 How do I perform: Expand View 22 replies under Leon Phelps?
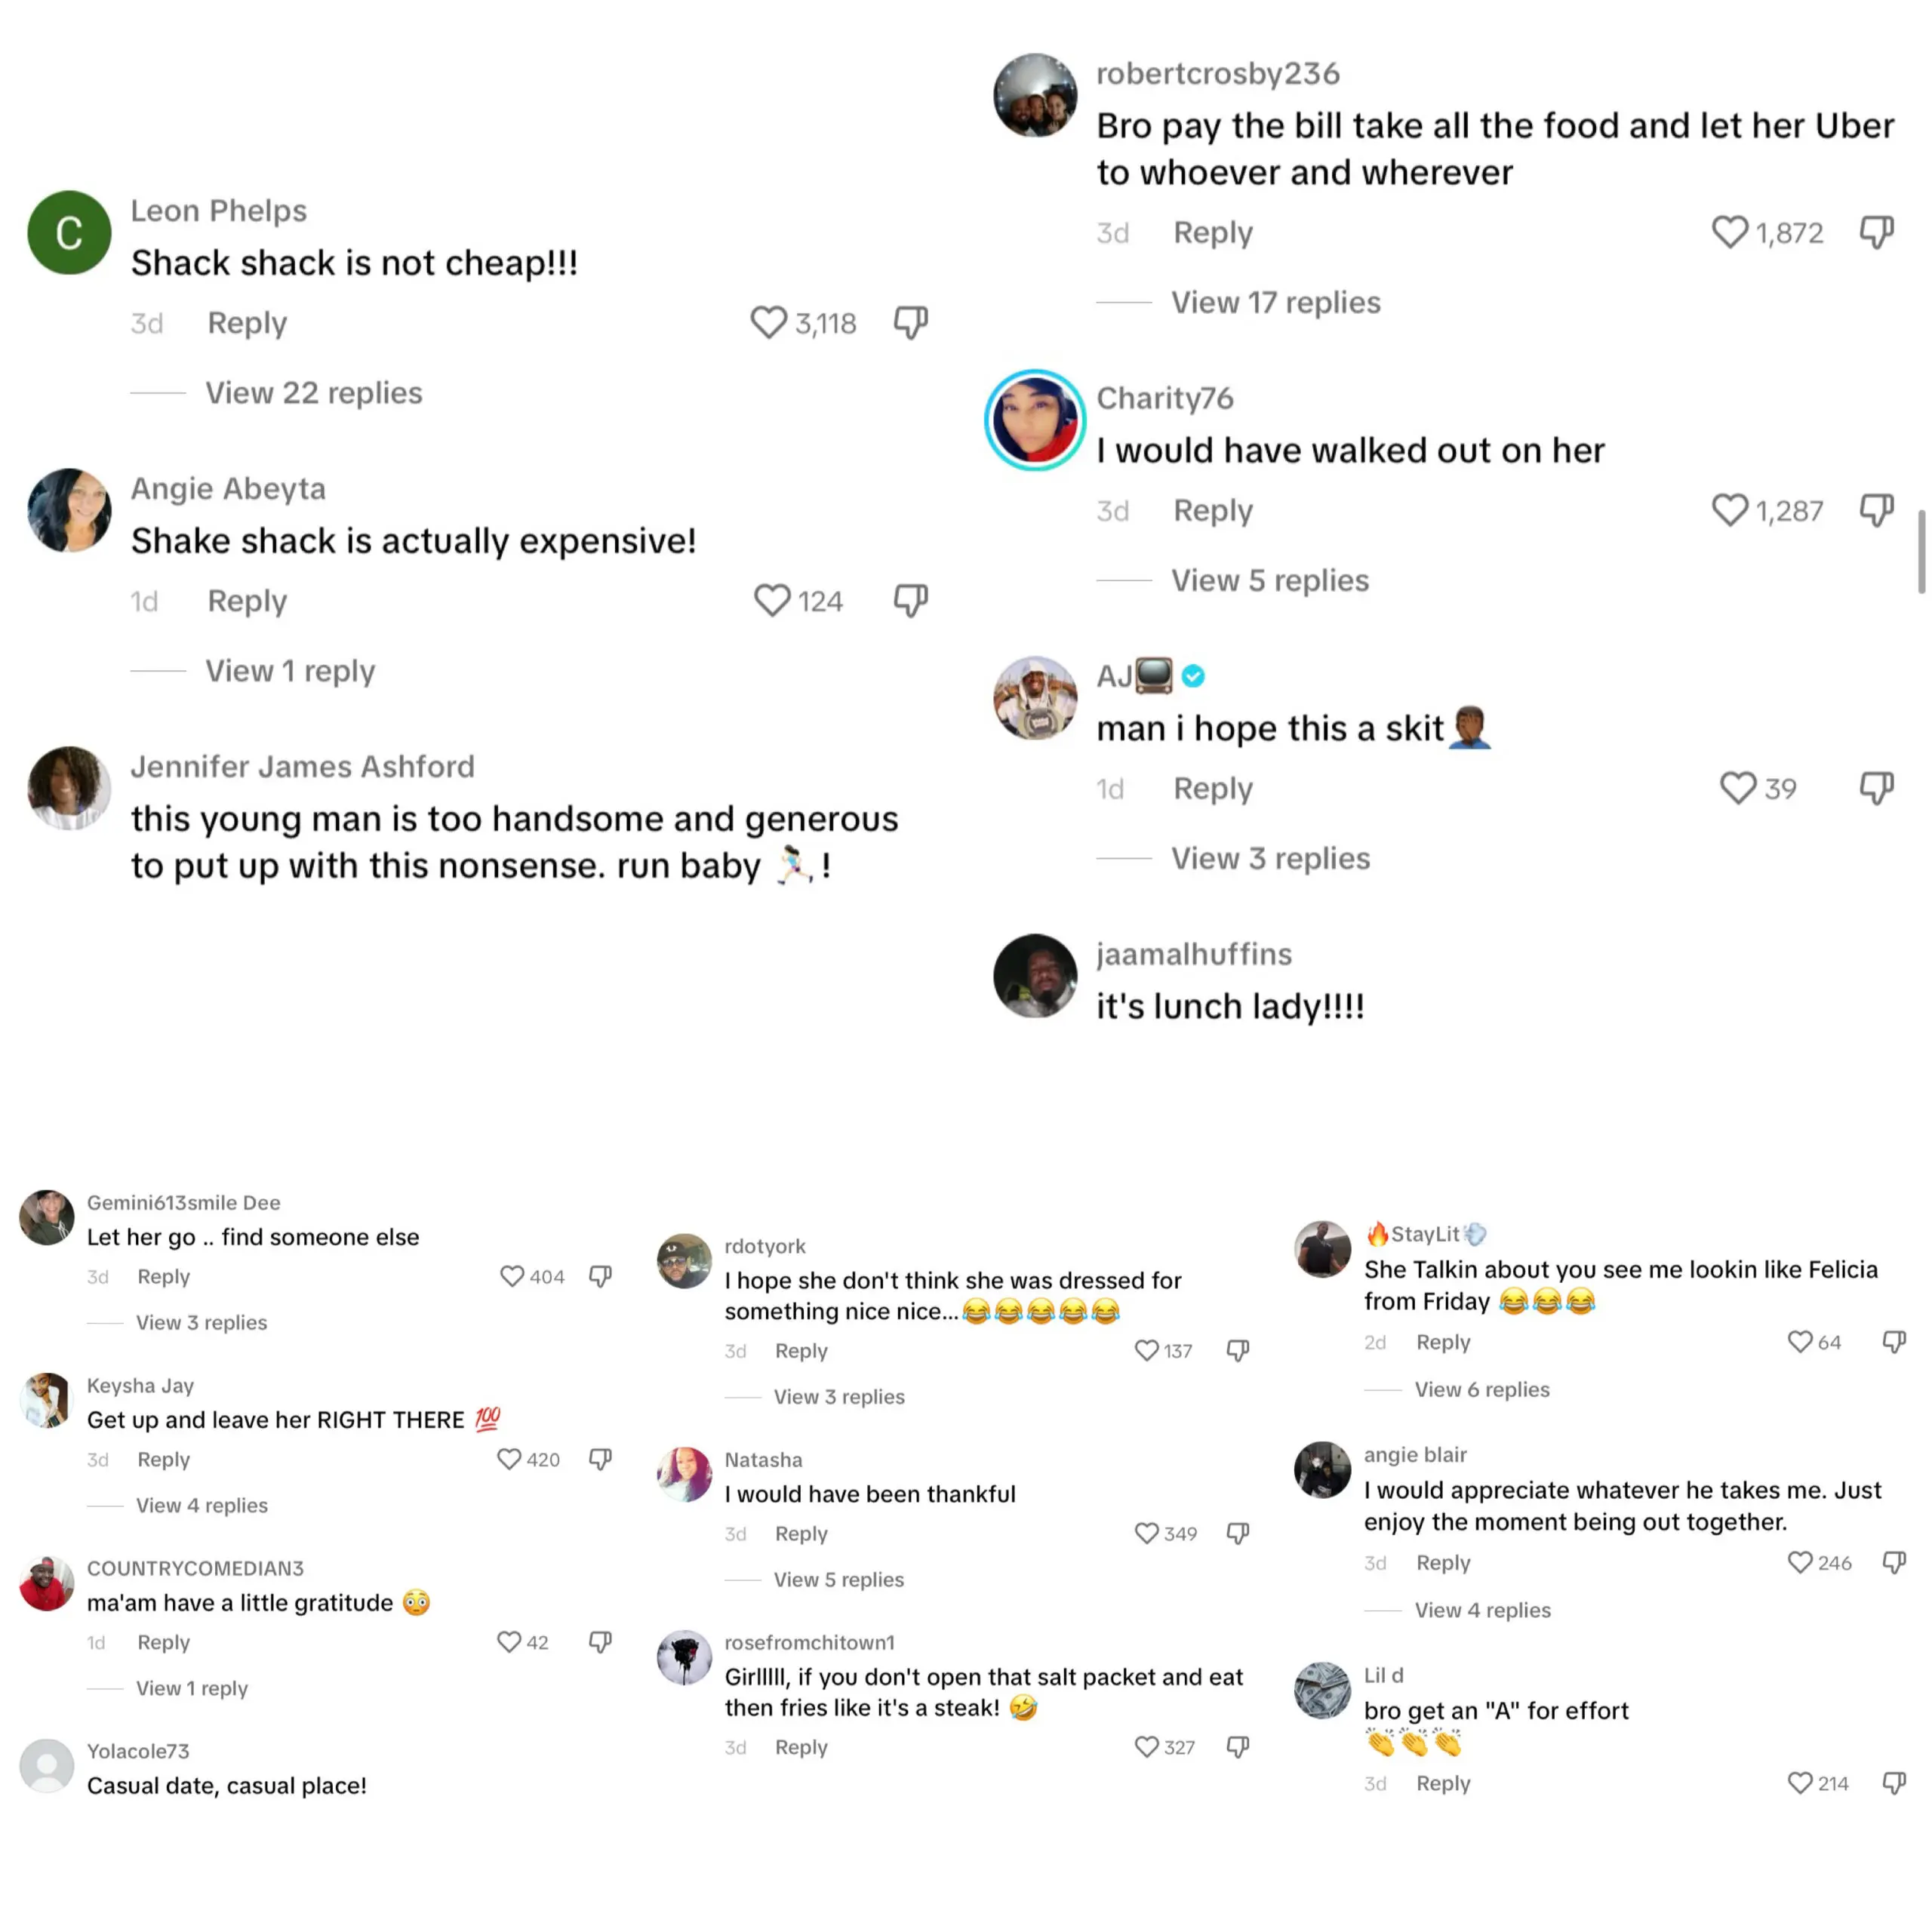pos(313,393)
